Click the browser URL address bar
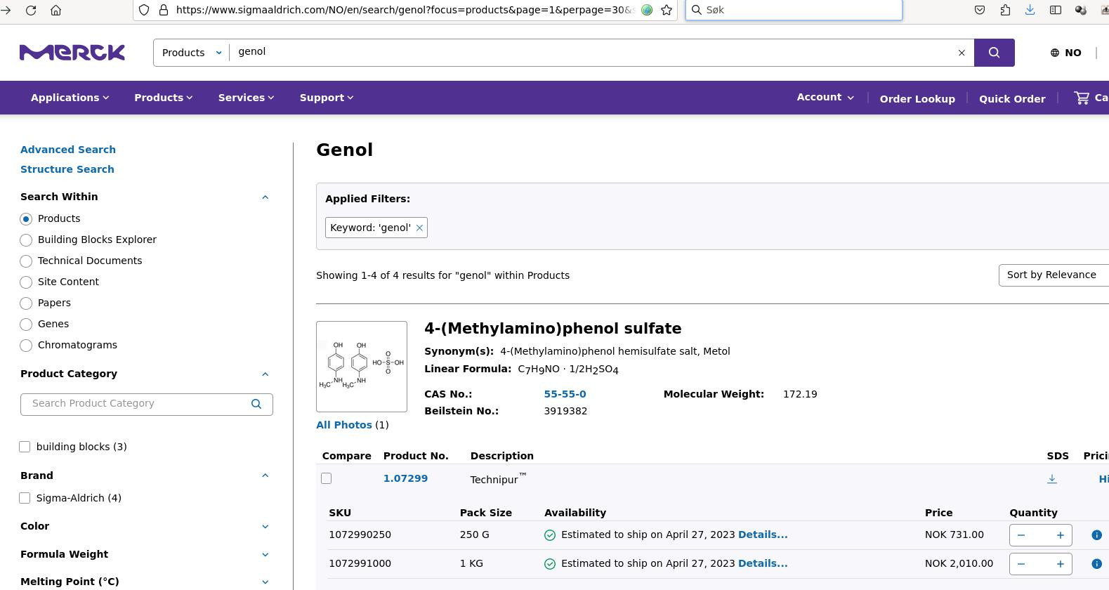This screenshot has width=1109, height=590. pyautogui.click(x=406, y=10)
